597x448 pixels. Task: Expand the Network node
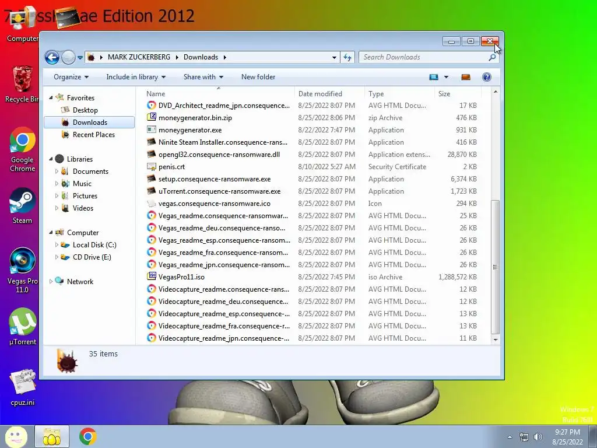(51, 282)
